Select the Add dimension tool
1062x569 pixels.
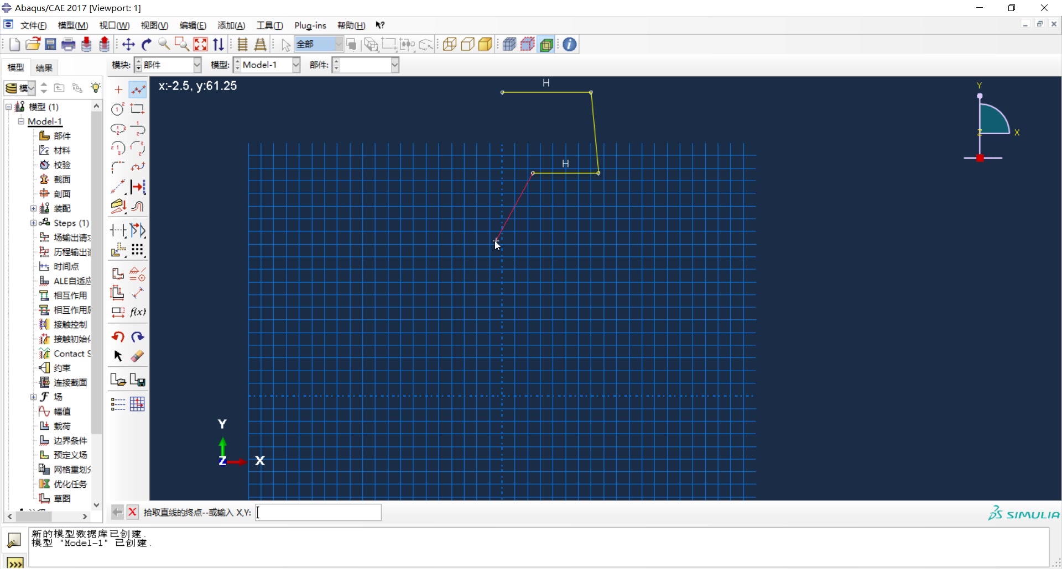click(138, 293)
